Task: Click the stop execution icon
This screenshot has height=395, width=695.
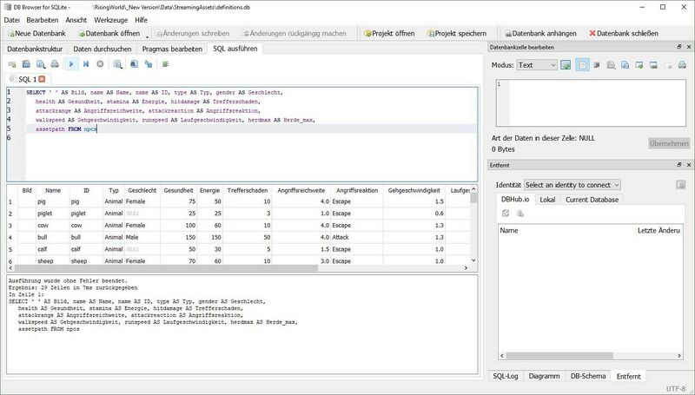Action: pos(100,64)
